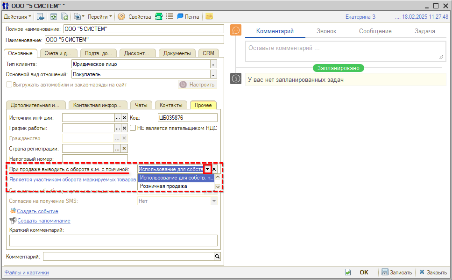Clear the График работы field with X
Screen dimensions: 452x280
point(125,128)
